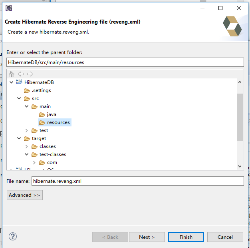Select the HibernateDB project icon
The width and height of the screenshot is (250, 248).
point(19,82)
